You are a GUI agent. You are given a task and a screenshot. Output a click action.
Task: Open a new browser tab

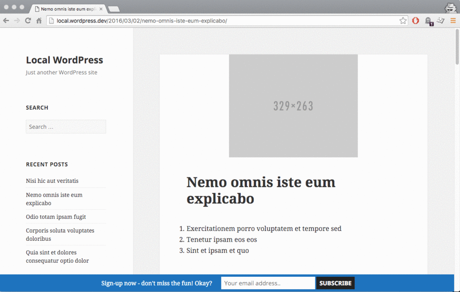click(114, 9)
